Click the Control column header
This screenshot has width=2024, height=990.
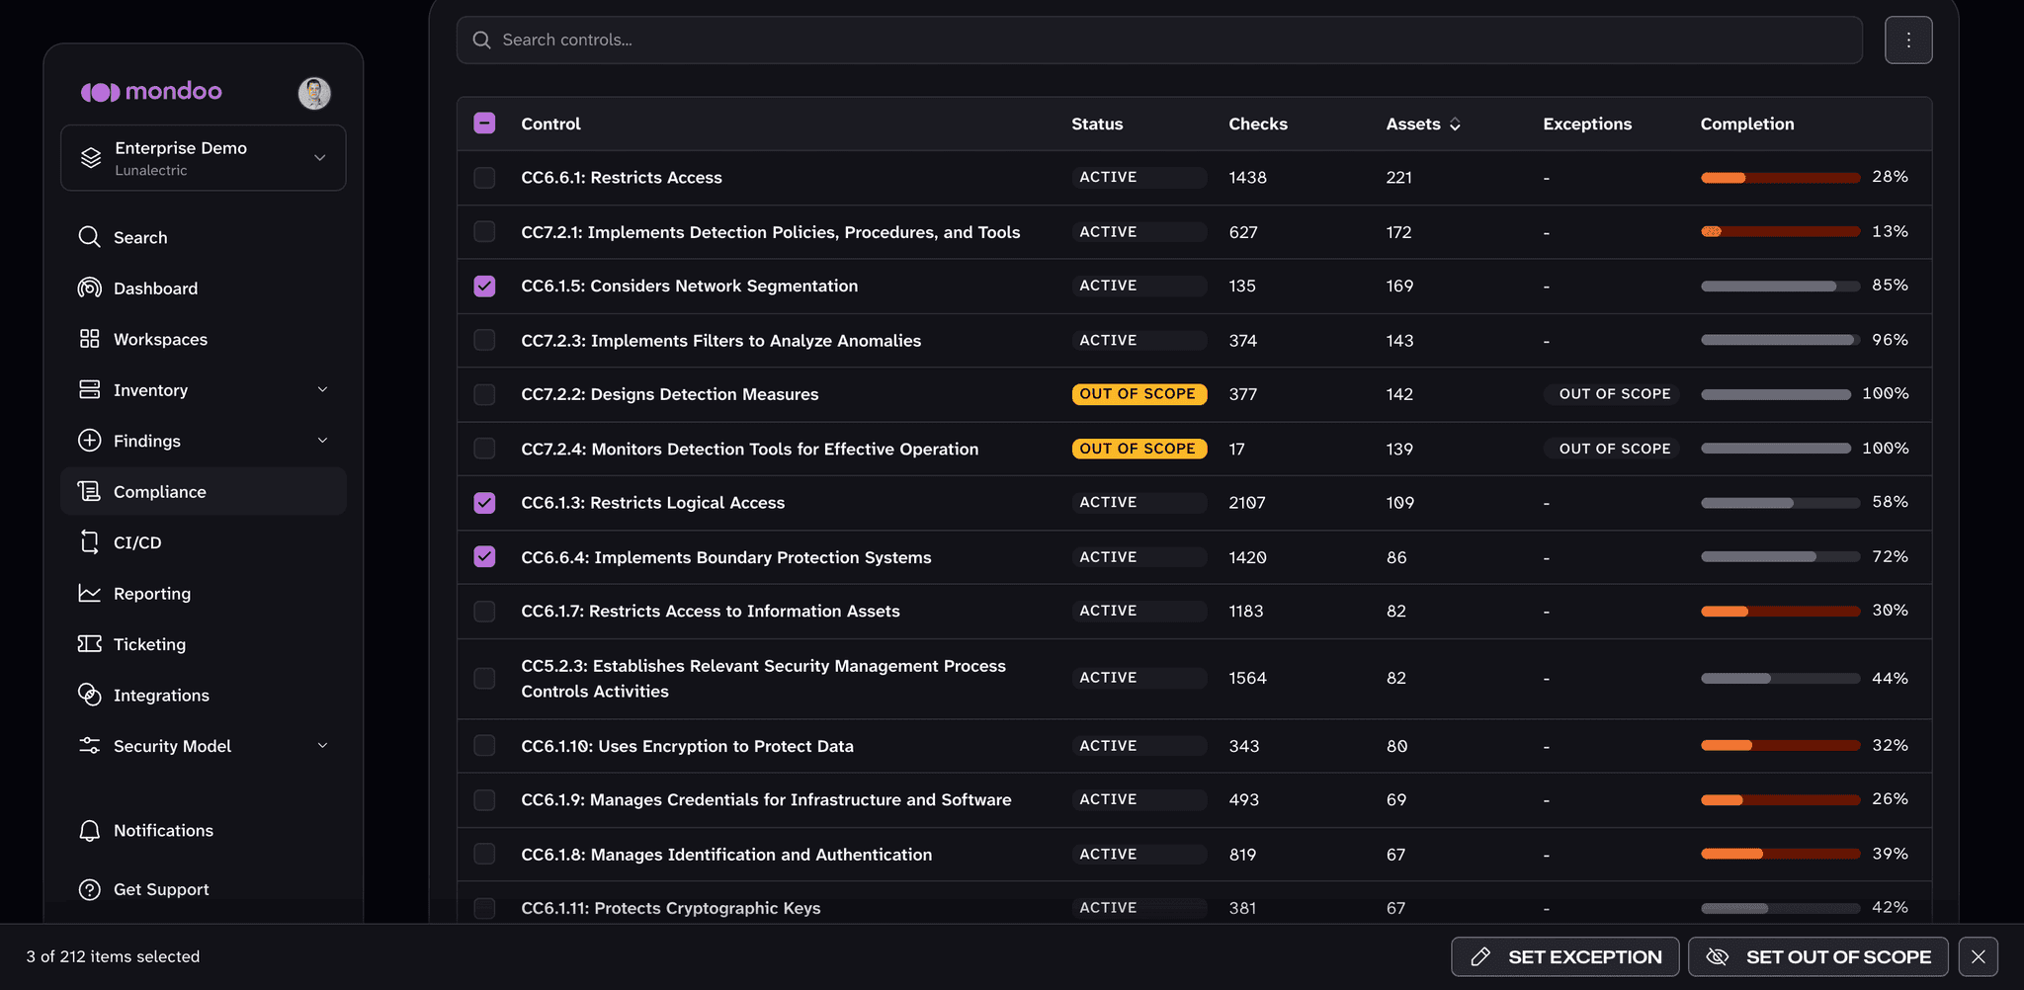tap(550, 124)
